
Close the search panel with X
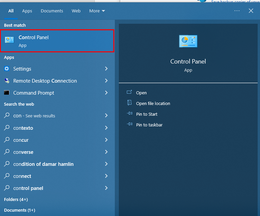click(x=251, y=11)
